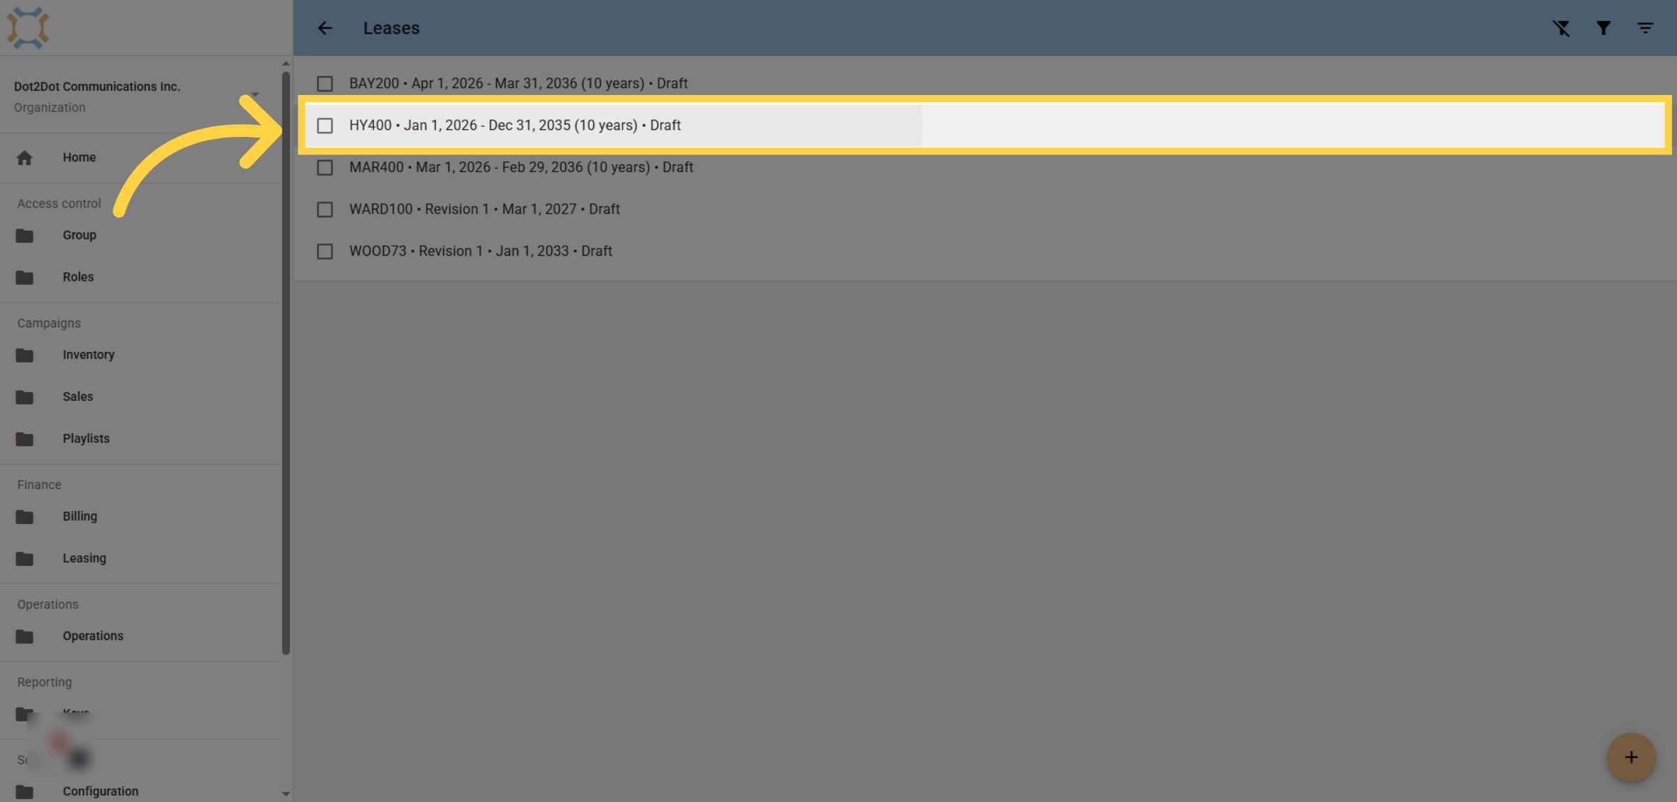The image size is (1677, 802).
Task: Open the BAY200 lease draft row
Action: point(985,84)
